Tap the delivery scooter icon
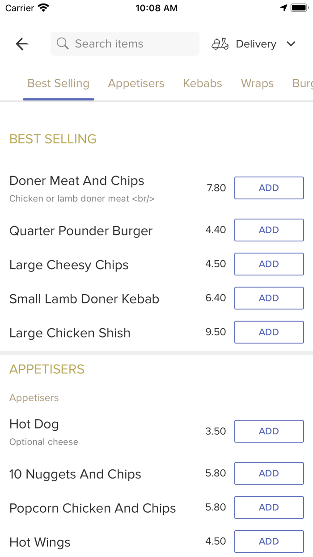This screenshot has height=557, width=313. [220, 44]
